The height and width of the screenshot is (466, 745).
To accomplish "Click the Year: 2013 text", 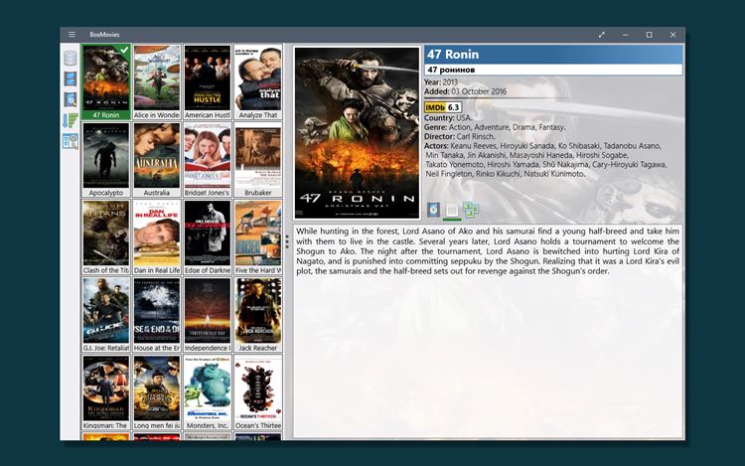I will point(441,82).
